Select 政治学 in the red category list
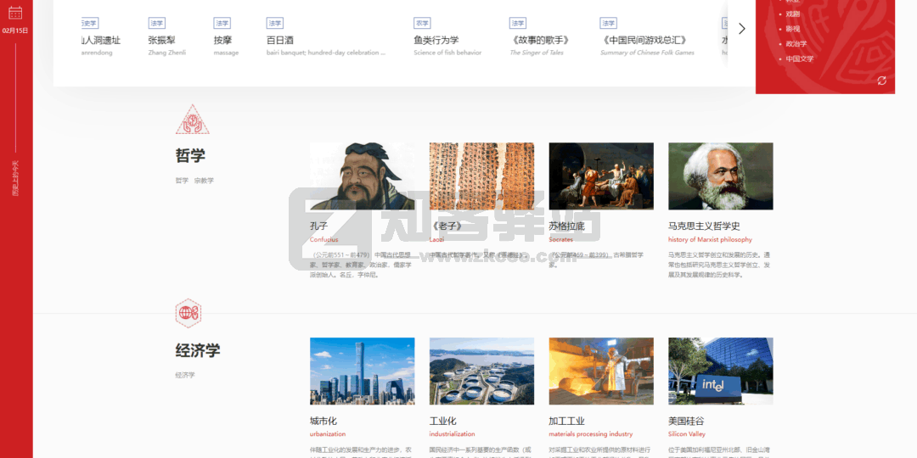917x458 pixels. pos(796,44)
